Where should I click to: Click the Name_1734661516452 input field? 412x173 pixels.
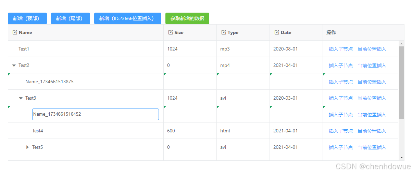pos(96,114)
